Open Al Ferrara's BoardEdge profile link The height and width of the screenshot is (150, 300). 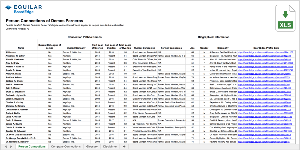coord(265,52)
